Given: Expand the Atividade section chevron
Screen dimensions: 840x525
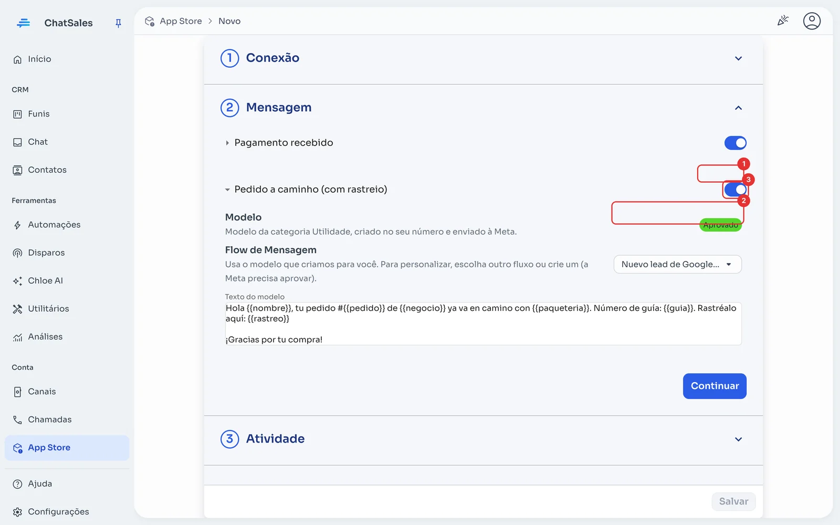Looking at the screenshot, I should point(738,439).
